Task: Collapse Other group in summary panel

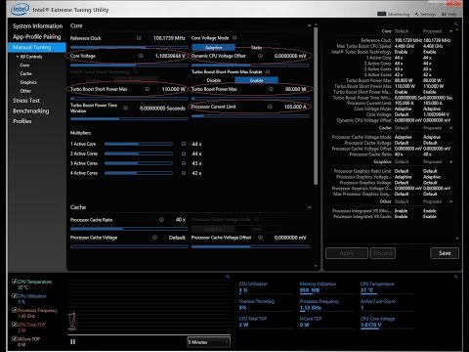Action: (451, 201)
